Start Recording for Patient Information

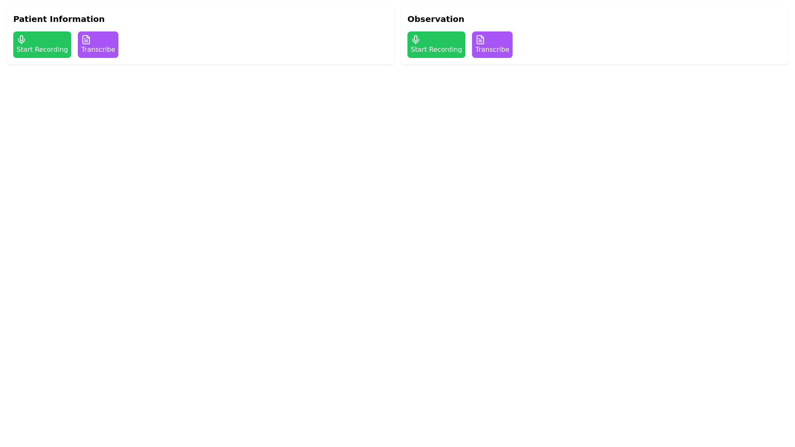[x=42, y=45]
